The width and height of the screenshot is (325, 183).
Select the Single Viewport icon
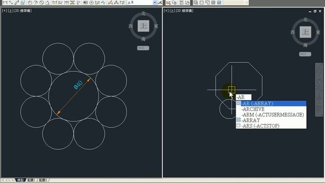(x=202, y=3)
